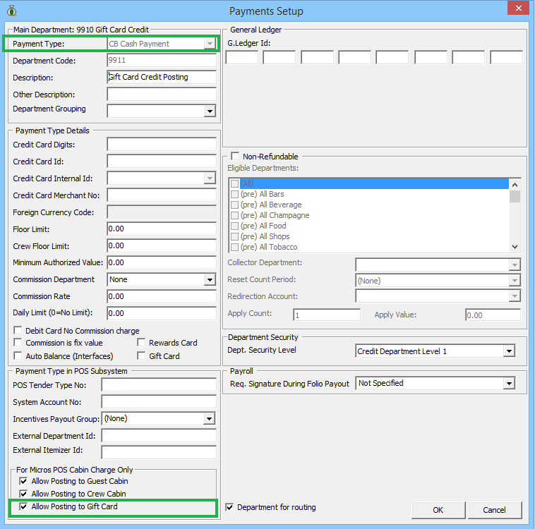Click the Credit Card Id field

(162, 162)
